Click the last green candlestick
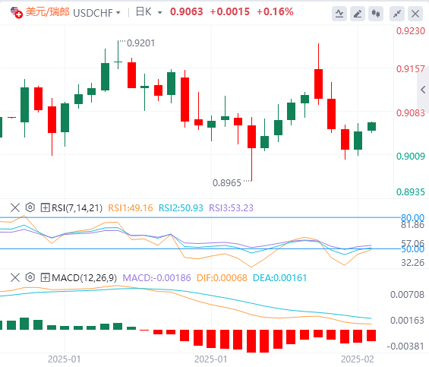The image size is (429, 367). tap(371, 127)
